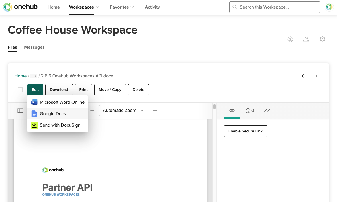Click ONEHUB WORKSPACES subtitle in document
This screenshot has width=337, height=202.
click(x=61, y=195)
